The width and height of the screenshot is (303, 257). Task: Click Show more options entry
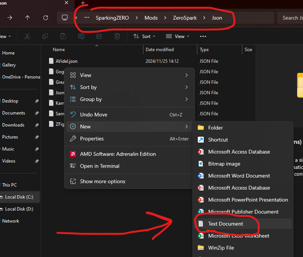(102, 182)
